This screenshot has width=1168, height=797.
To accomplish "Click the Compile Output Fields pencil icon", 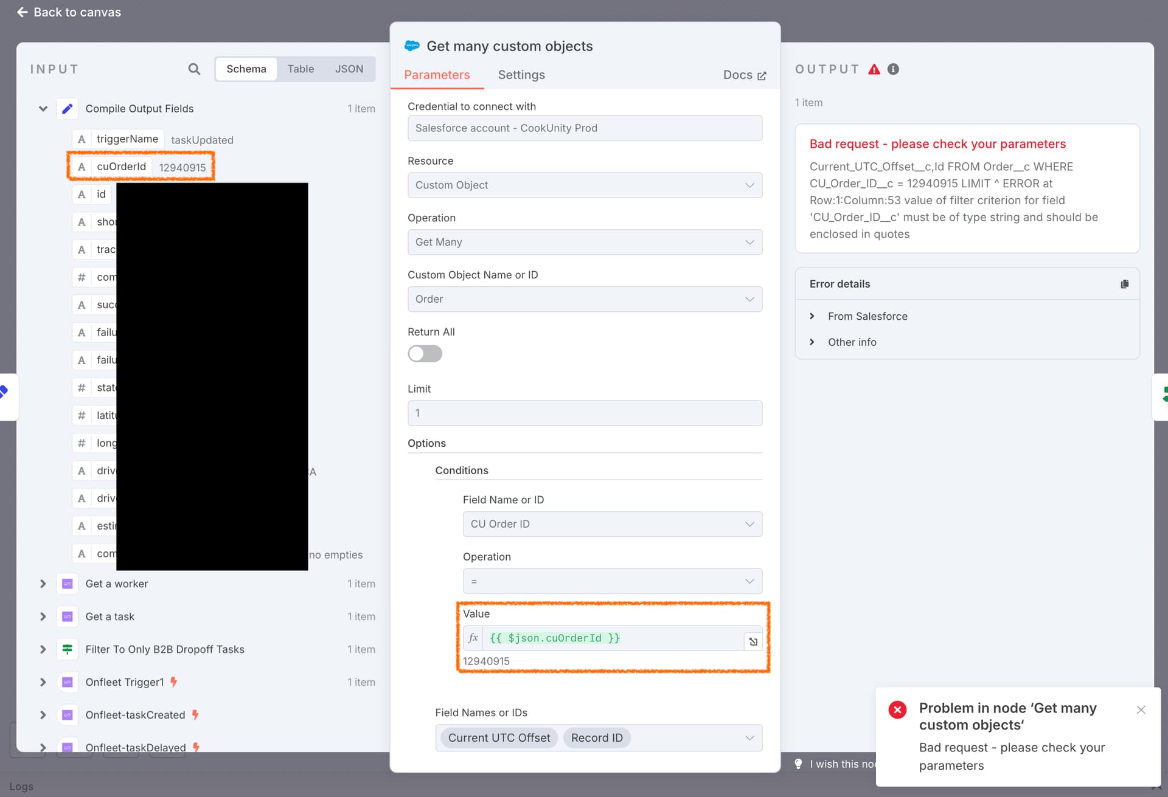I will [x=68, y=109].
